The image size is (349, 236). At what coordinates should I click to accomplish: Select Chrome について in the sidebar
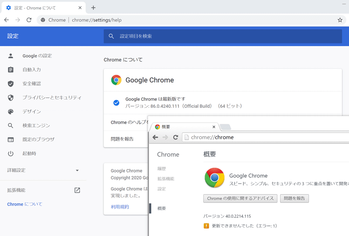(x=25, y=204)
